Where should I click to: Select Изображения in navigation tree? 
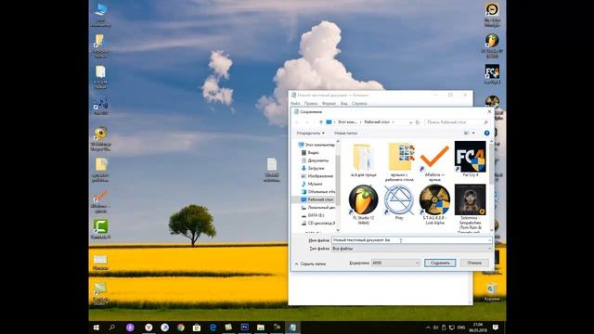[317, 176]
